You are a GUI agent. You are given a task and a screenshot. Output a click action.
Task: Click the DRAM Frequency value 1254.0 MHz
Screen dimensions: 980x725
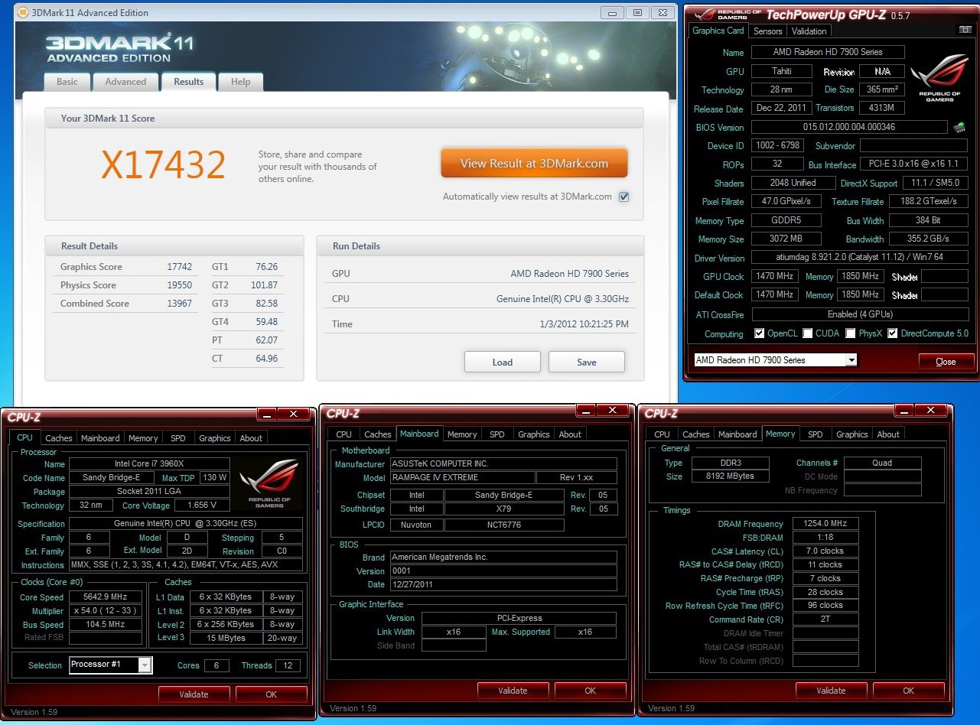826,524
